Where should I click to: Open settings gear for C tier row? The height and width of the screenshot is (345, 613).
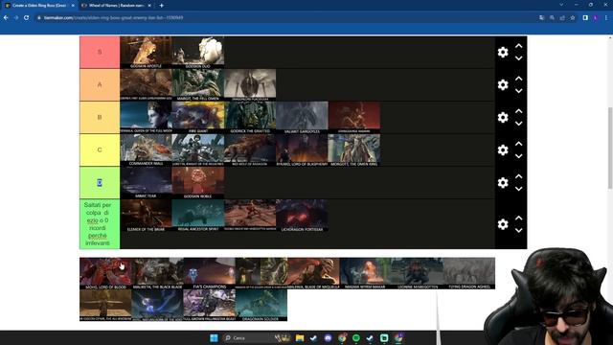[503, 150]
